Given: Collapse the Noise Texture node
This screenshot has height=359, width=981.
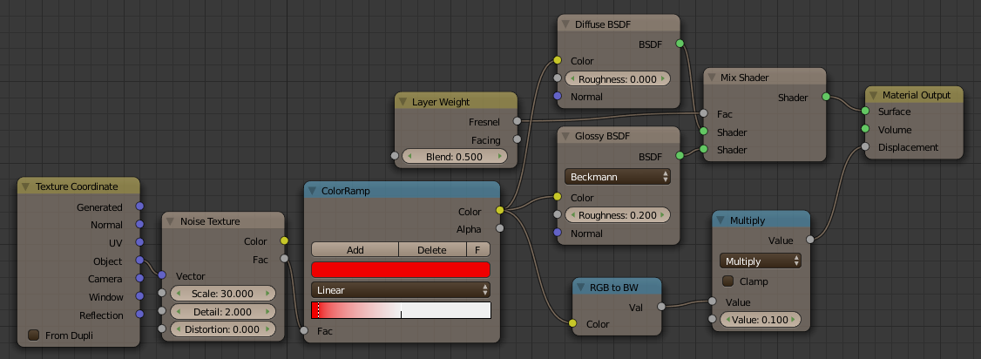Looking at the screenshot, I should 170,221.
